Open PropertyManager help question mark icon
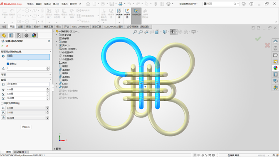The image size is (279, 157). point(49,41)
